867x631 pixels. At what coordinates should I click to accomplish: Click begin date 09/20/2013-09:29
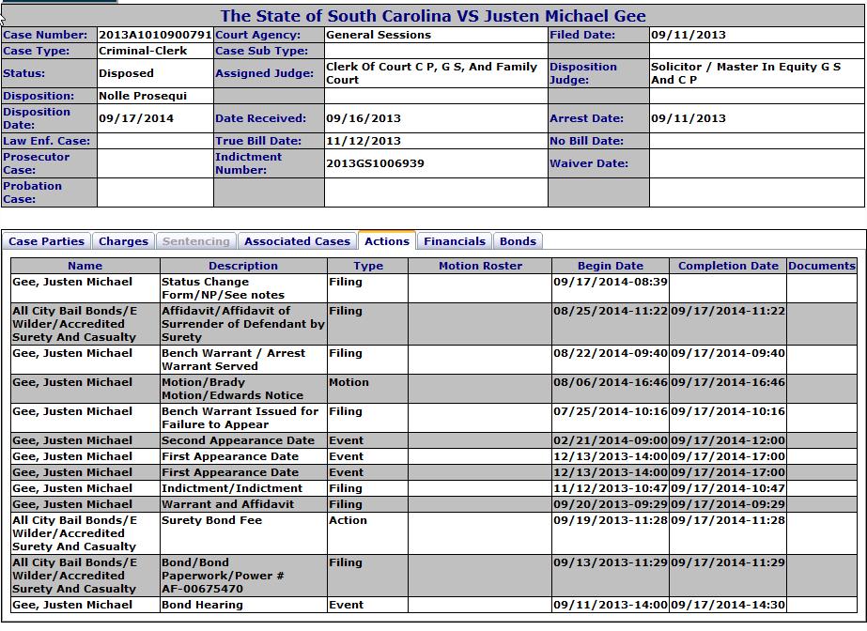tap(610, 504)
